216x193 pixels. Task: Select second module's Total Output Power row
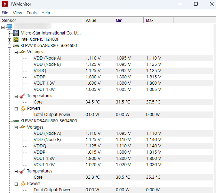(123, 190)
